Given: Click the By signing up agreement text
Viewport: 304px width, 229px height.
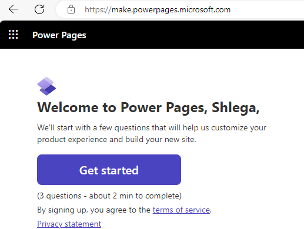Looking at the screenshot, I should [x=125, y=210].
